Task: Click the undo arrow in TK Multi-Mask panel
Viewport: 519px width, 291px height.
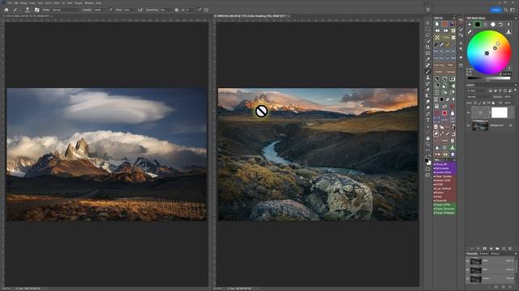Action: (500, 25)
